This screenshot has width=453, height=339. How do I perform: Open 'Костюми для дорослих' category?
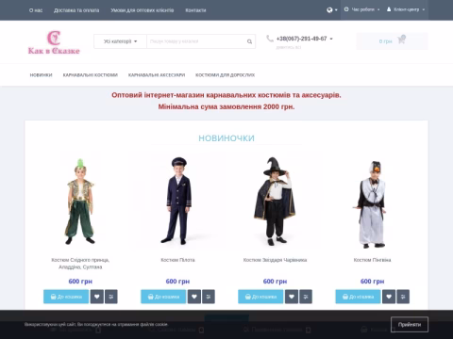(226, 75)
